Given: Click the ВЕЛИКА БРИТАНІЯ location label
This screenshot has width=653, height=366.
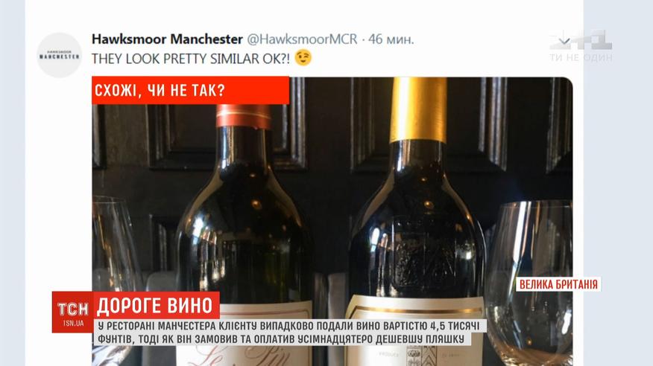Looking at the screenshot, I should (558, 284).
